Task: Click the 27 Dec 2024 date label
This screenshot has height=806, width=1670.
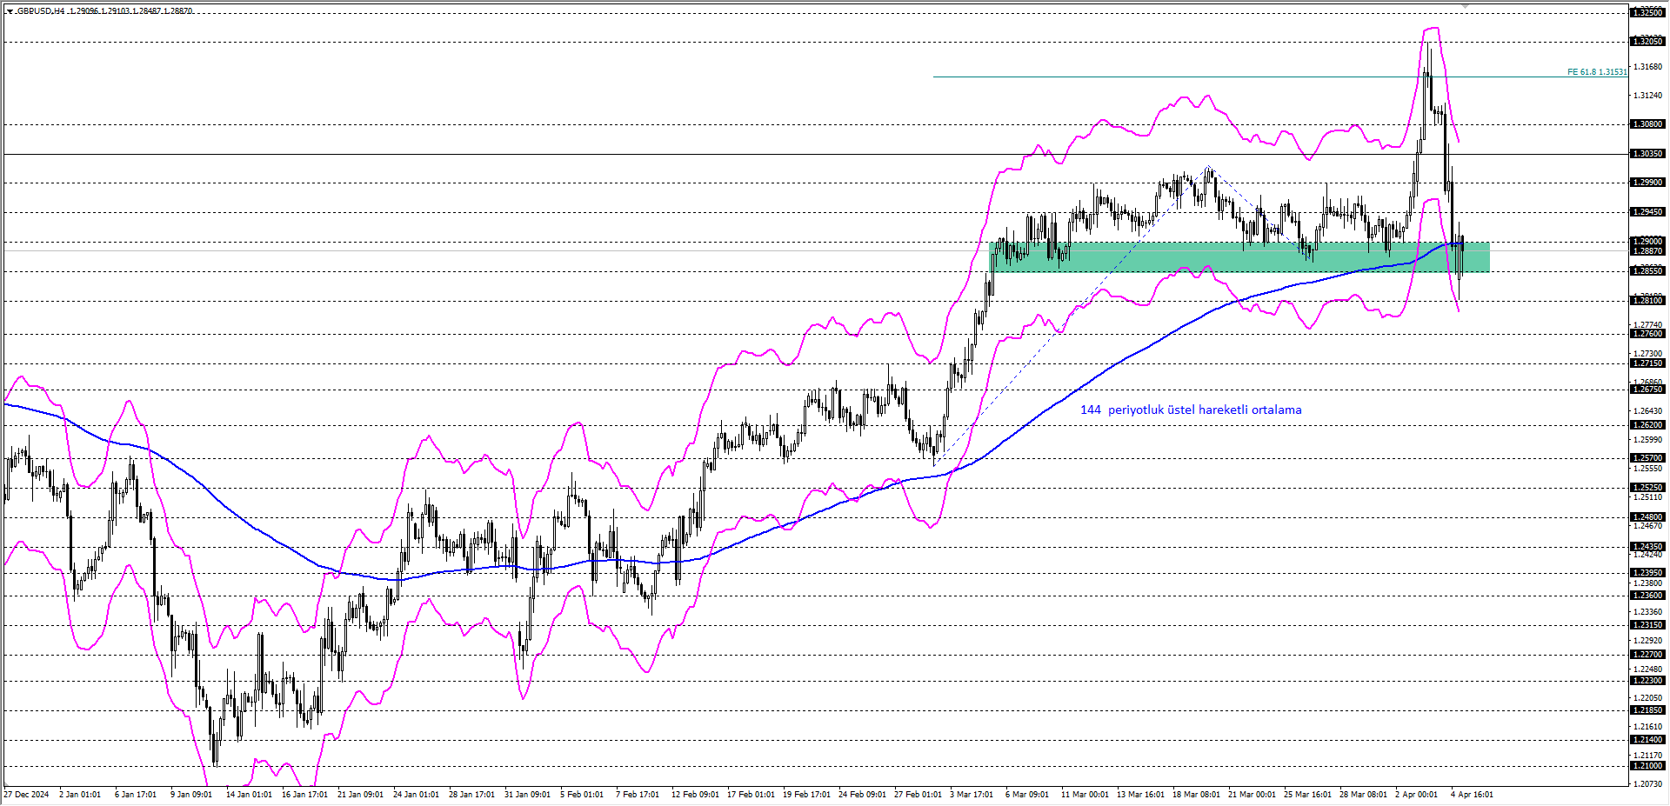Action: pyautogui.click(x=26, y=795)
